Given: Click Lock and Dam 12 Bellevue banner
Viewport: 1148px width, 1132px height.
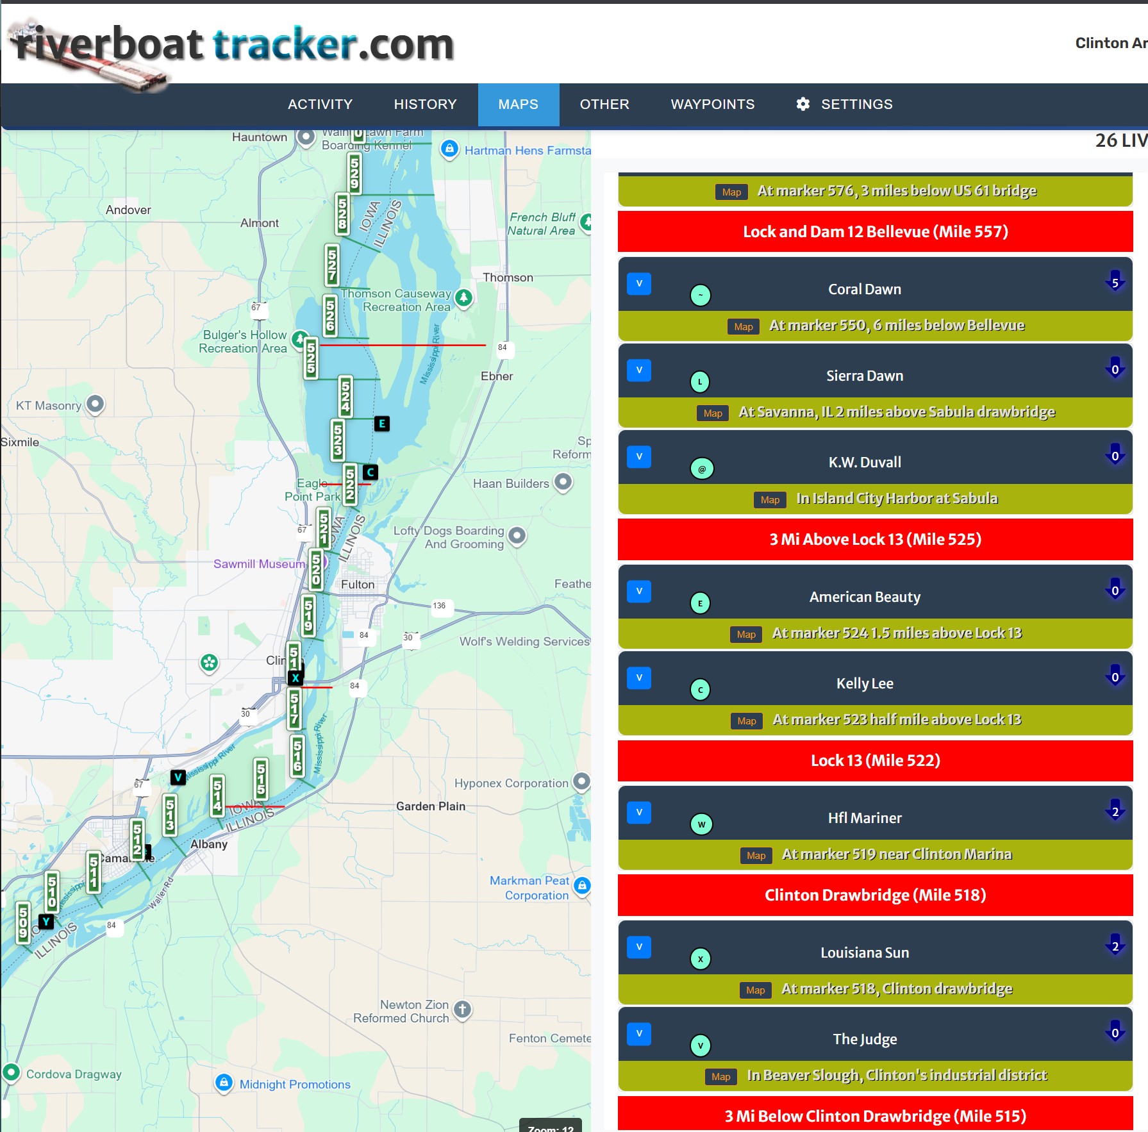Looking at the screenshot, I should [x=875, y=232].
